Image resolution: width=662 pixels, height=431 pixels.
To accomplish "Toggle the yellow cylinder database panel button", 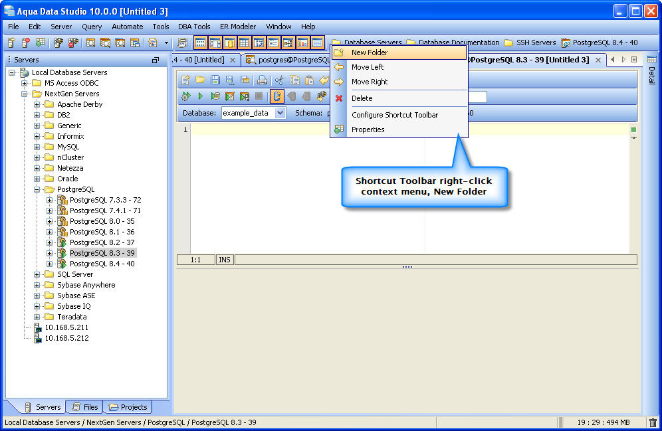I will 230,43.
